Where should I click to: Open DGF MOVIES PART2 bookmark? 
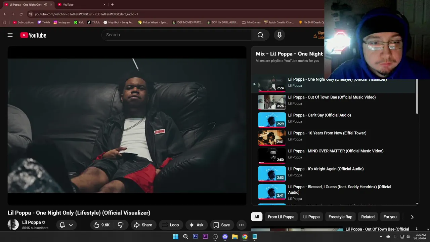coord(187,22)
